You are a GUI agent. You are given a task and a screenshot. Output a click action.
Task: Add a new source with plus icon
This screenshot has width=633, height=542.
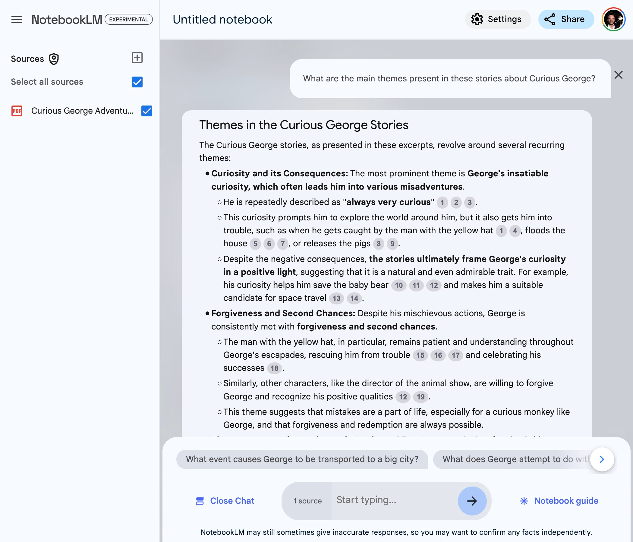(x=137, y=58)
